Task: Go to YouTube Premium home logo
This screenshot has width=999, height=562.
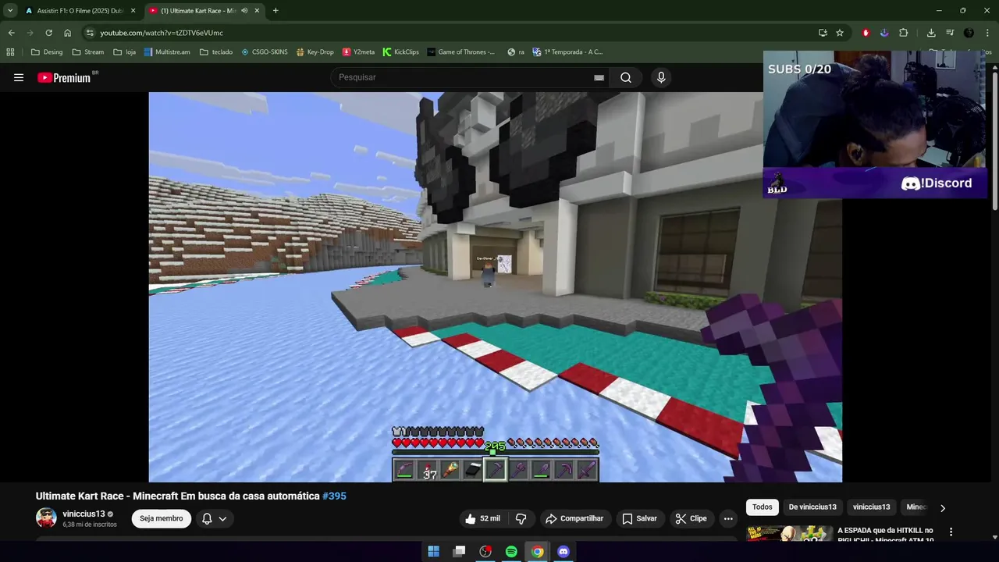Action: [x=64, y=77]
